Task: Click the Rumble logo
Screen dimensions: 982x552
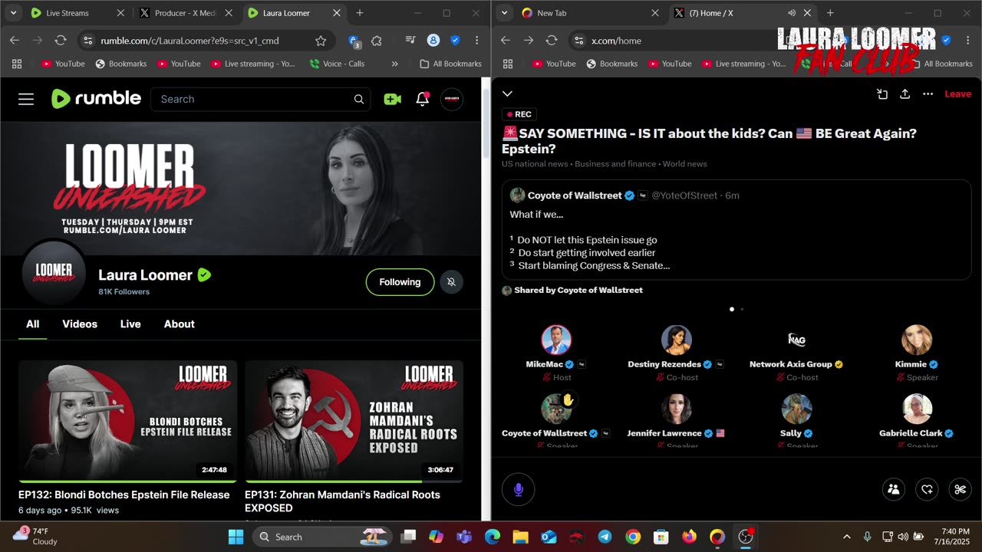Action: (x=96, y=98)
